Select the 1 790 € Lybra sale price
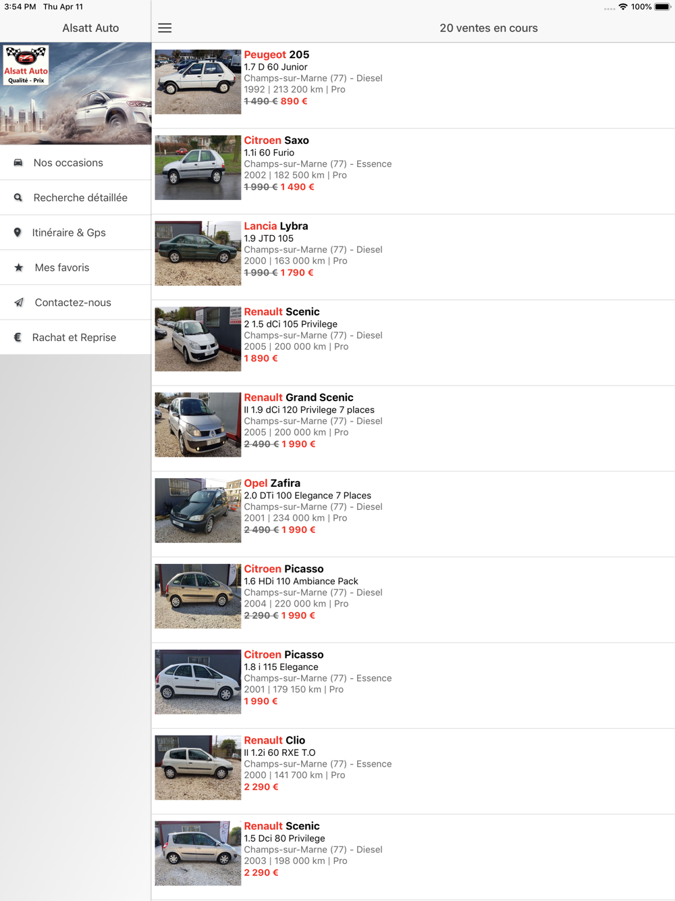Viewport: 675px width, 901px height. tap(297, 273)
